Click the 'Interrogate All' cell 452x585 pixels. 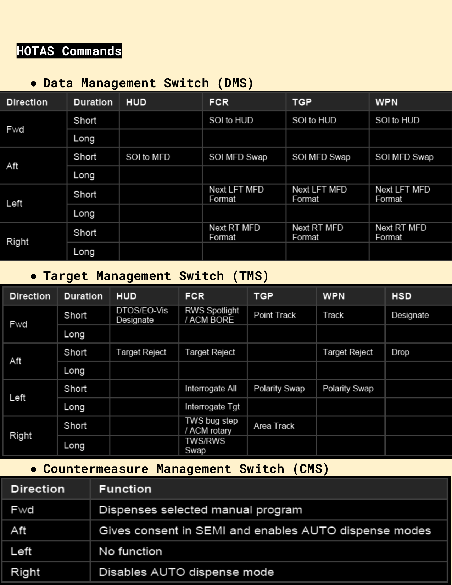[211, 389]
